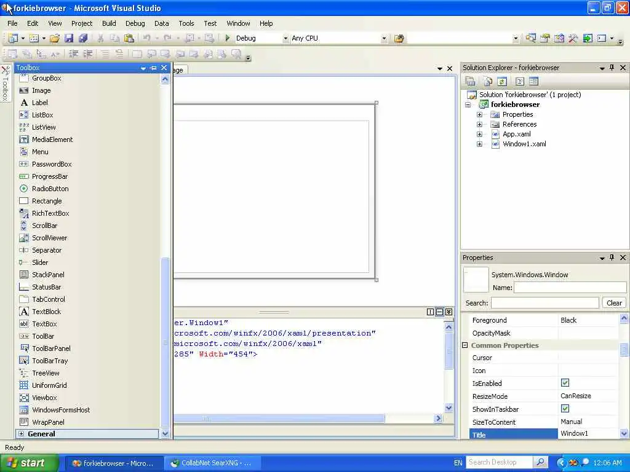This screenshot has height=472, width=630.
Task: Open Solution Explorer from main toolbar icon
Action: click(531, 38)
